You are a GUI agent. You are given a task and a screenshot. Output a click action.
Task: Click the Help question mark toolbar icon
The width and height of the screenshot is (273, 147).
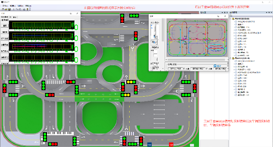[x=27, y=9]
